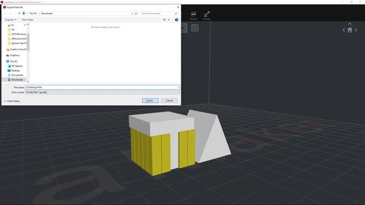
Task: Click the Preview toolbar icon in ideaMaker
Action: 193,15
